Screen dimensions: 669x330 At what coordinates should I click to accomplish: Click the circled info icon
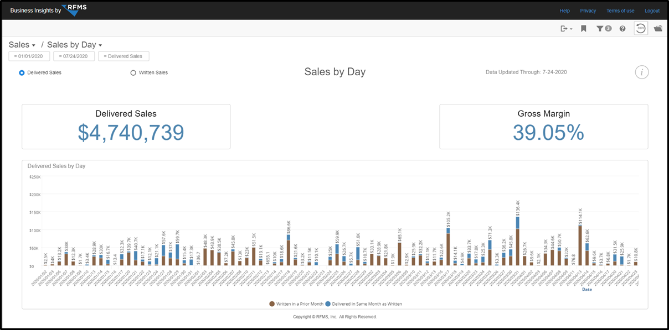coord(642,72)
